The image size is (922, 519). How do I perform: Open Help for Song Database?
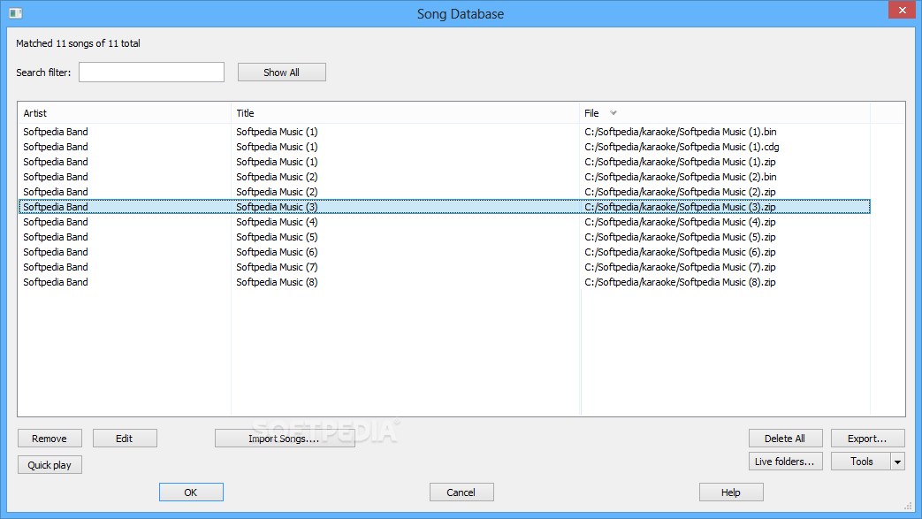(731, 492)
